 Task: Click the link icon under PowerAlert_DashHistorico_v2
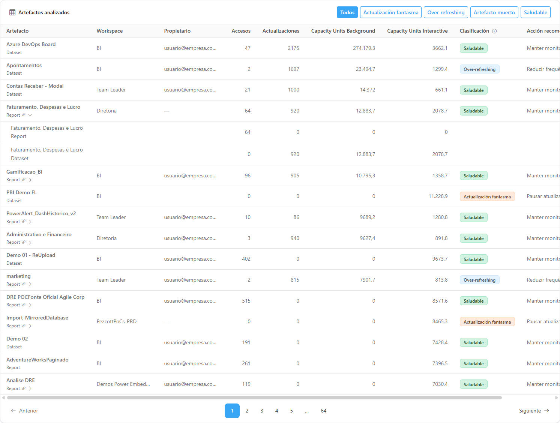tap(24, 222)
